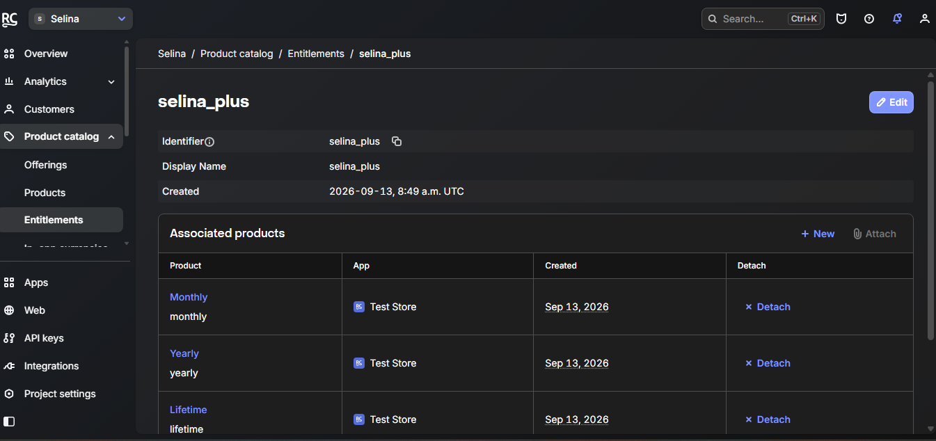936x441 pixels.
Task: Click the page title selina_plus
Action: tap(204, 102)
